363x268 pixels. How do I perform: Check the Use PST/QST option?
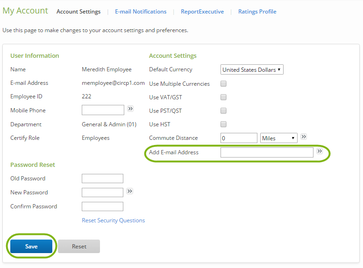click(223, 110)
